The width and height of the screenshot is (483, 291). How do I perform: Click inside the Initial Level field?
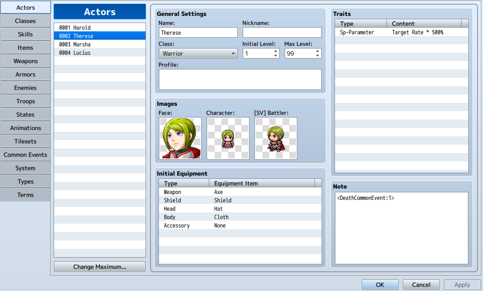(x=257, y=54)
